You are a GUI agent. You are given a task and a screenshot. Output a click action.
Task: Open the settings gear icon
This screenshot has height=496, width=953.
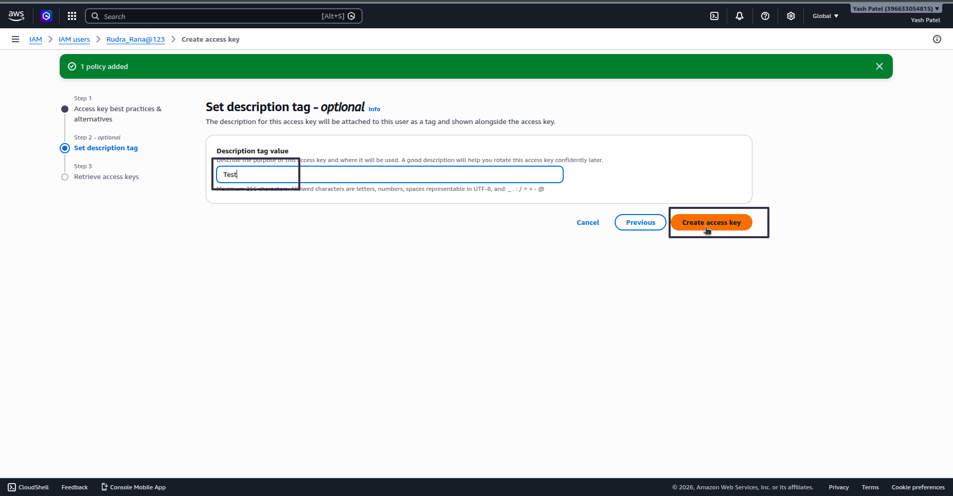(x=791, y=16)
